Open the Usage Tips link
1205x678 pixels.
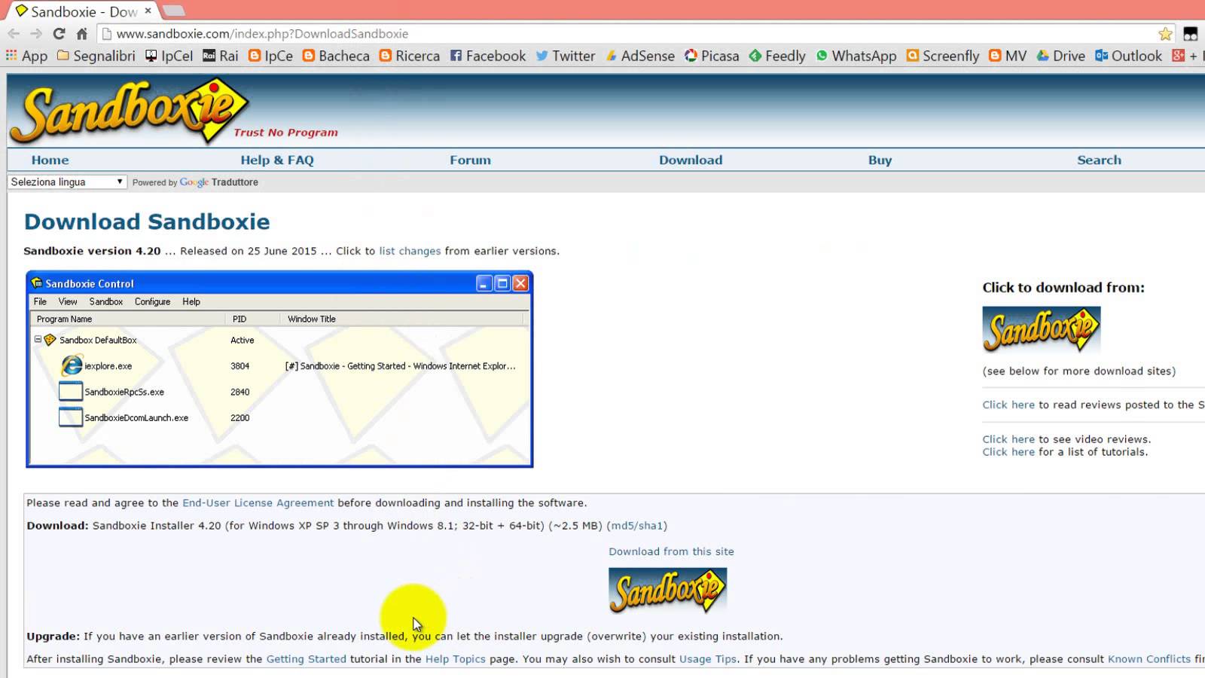(x=708, y=658)
